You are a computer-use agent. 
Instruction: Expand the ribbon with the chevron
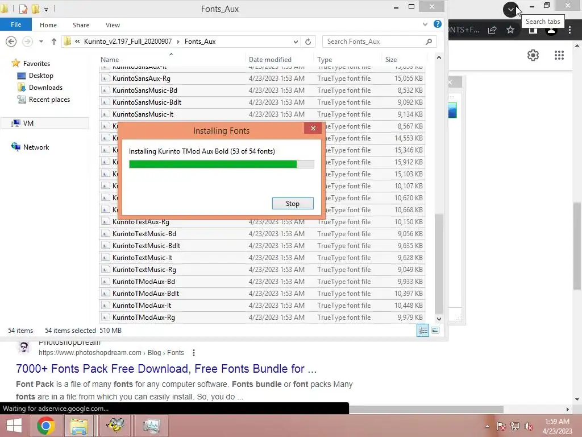tap(425, 24)
